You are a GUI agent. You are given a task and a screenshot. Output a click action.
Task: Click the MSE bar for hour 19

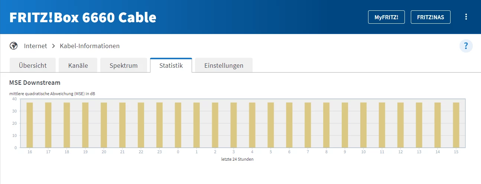pyautogui.click(x=85, y=125)
